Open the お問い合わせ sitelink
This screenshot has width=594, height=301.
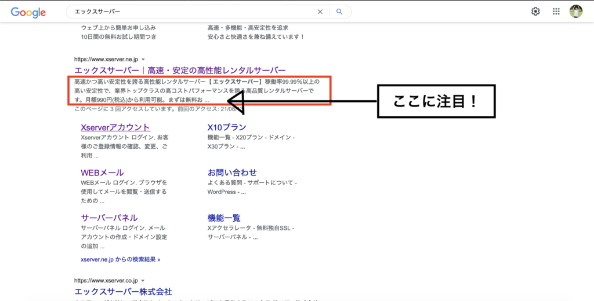[232, 173]
